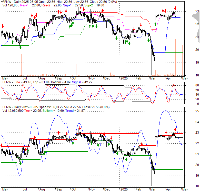
Task: Click the 2025 year label on top chart axis
Action: pos(124,78)
